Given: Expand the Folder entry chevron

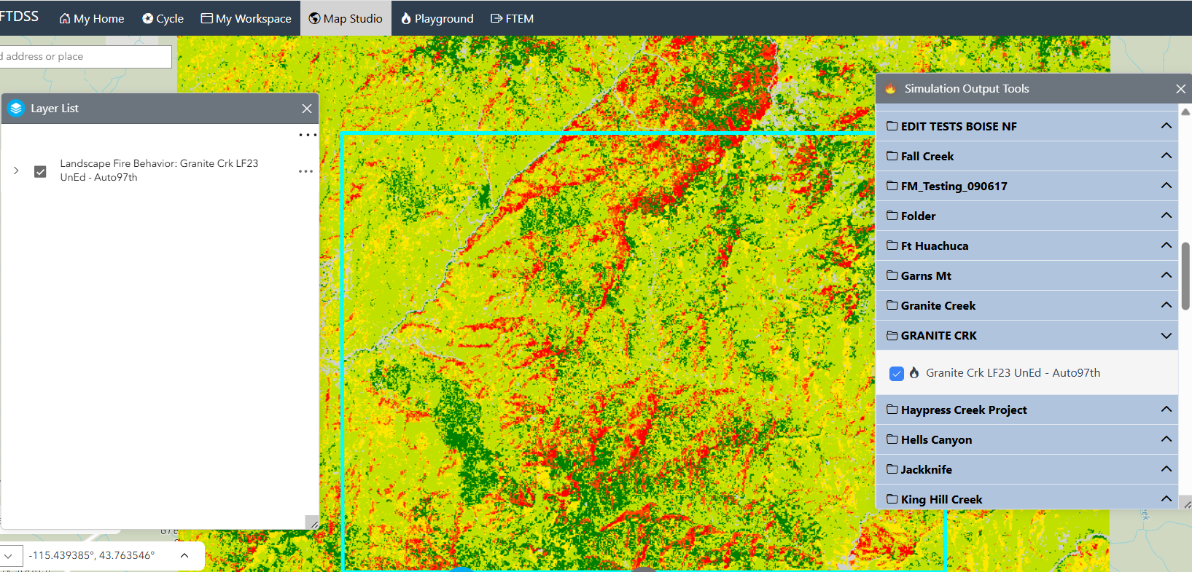Looking at the screenshot, I should 1166,216.
